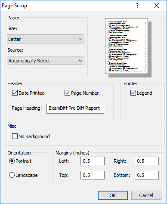Close the Page Setup dialog
The image size is (167, 204).
(157, 6)
